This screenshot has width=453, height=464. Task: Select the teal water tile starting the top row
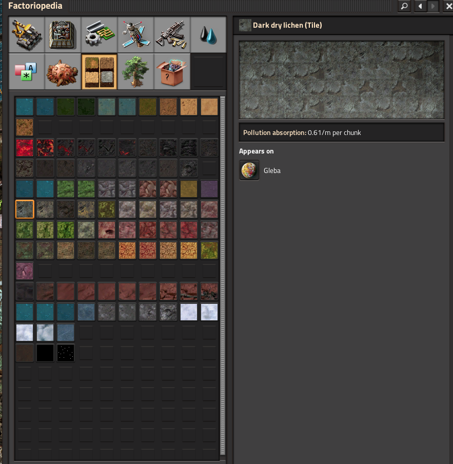(25, 107)
